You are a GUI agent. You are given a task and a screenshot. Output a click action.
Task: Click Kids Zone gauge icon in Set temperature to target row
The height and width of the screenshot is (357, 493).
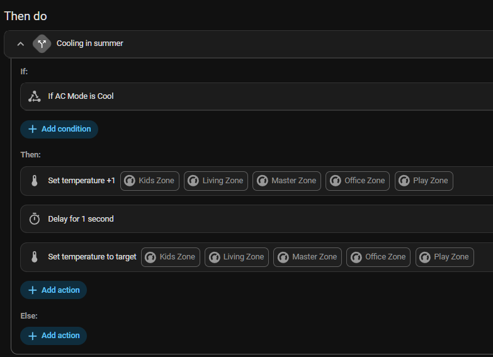[x=150, y=258]
